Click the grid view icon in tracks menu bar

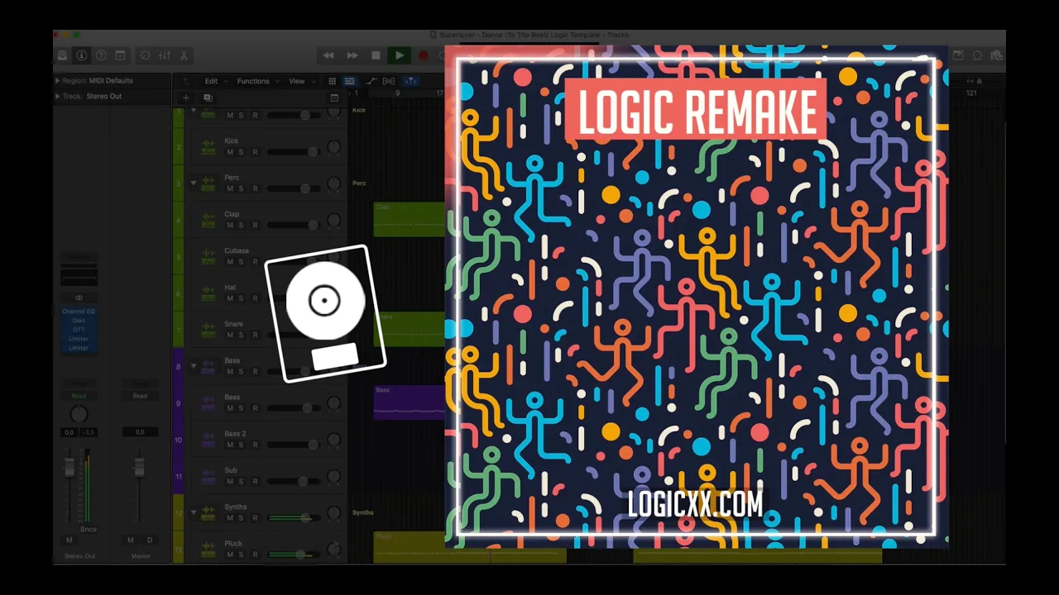333,81
